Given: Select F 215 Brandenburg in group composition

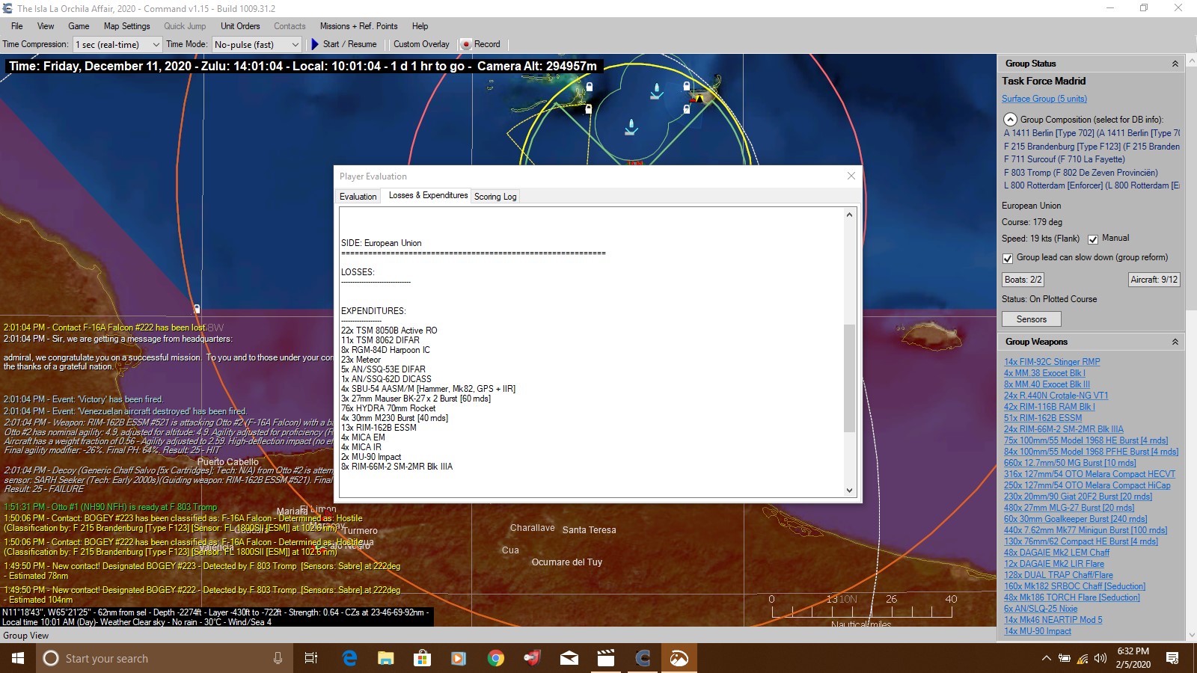Looking at the screenshot, I should pos(1092,147).
